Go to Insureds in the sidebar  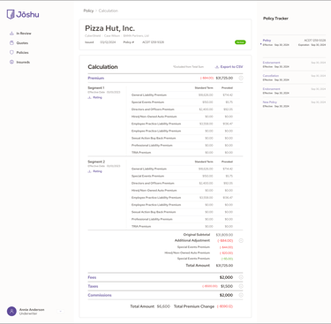tap(23, 62)
